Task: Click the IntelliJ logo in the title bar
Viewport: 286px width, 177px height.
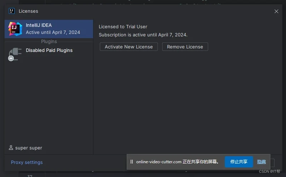Action: (12, 11)
